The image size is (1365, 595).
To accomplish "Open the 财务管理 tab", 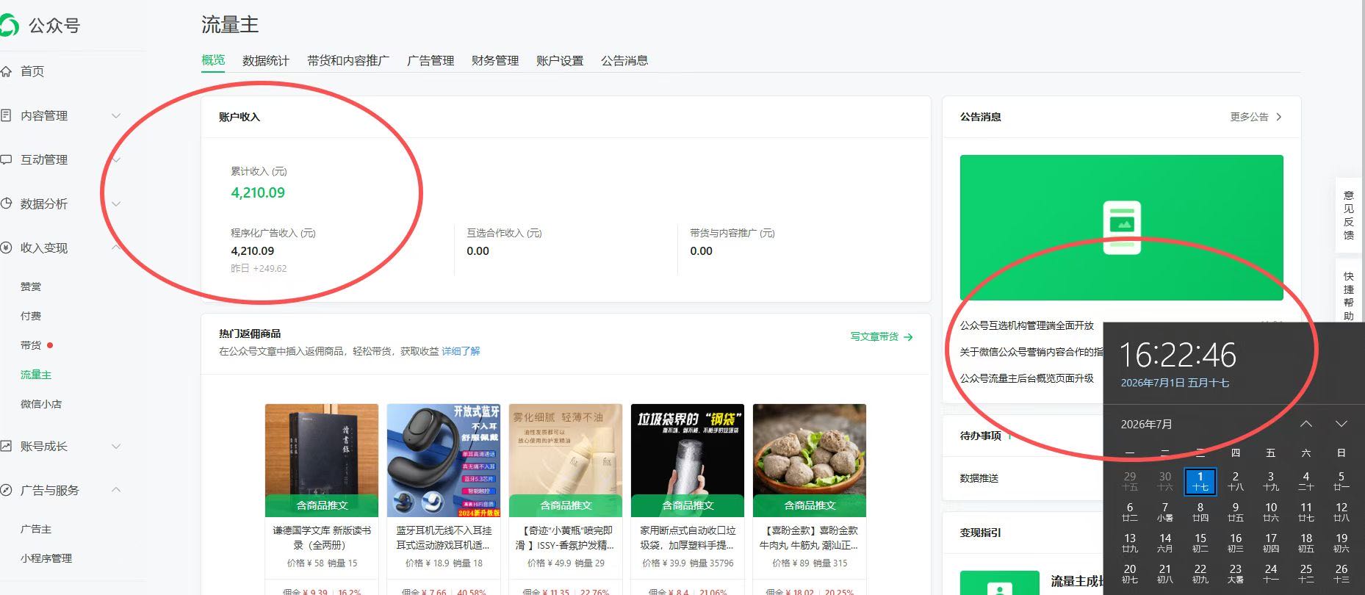I will pos(495,61).
